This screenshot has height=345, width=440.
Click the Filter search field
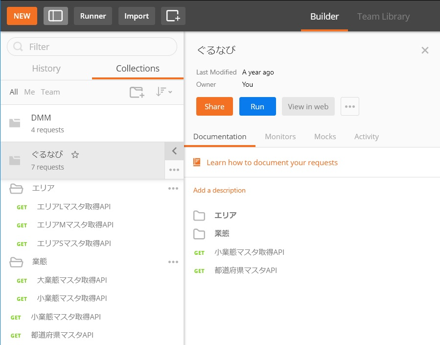tap(92, 47)
